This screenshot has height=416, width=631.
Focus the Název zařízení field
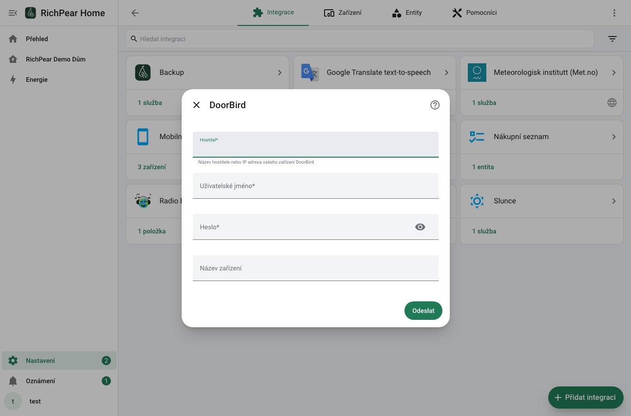pos(316,268)
